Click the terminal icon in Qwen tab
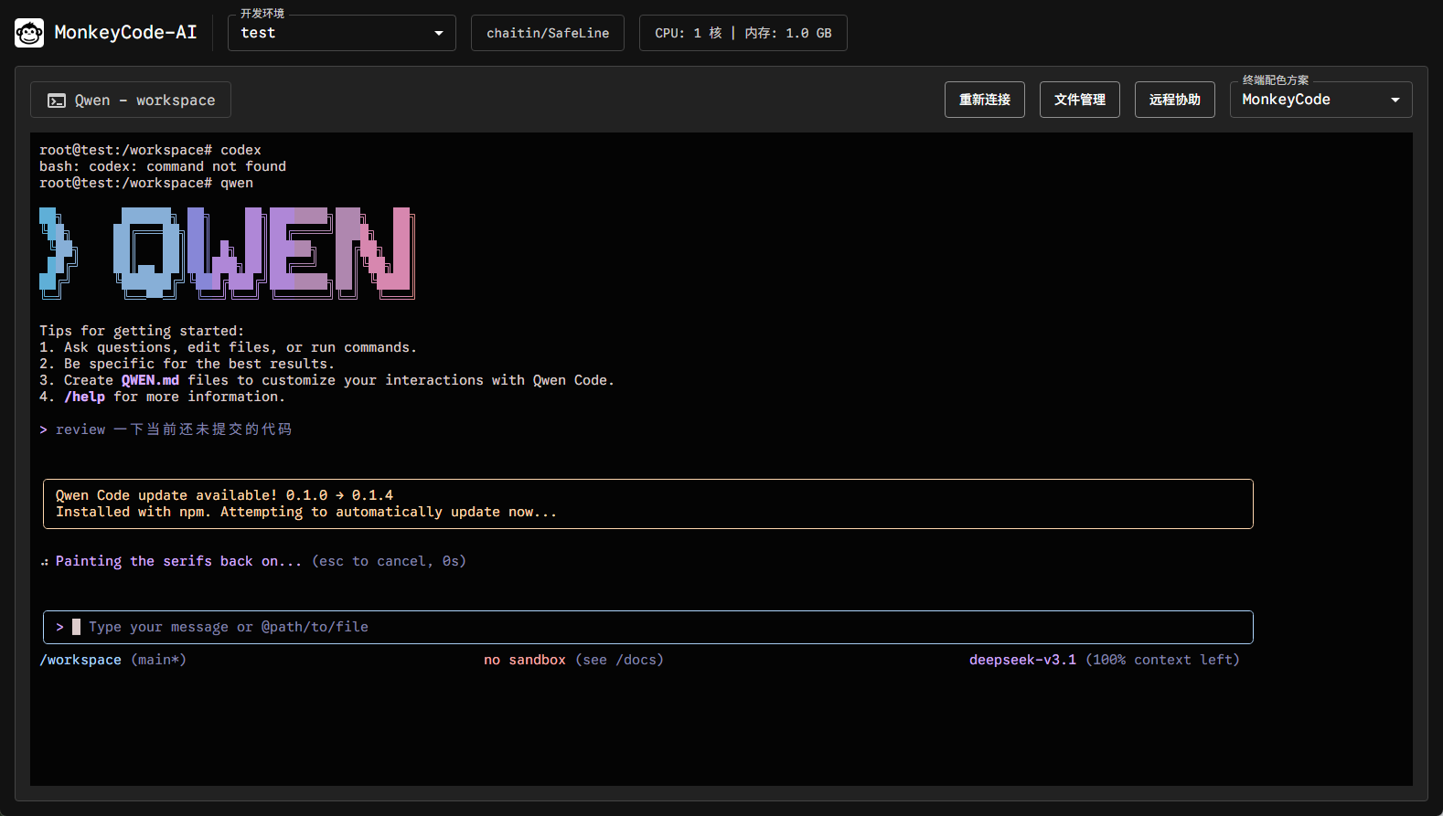This screenshot has height=816, width=1443. (57, 101)
